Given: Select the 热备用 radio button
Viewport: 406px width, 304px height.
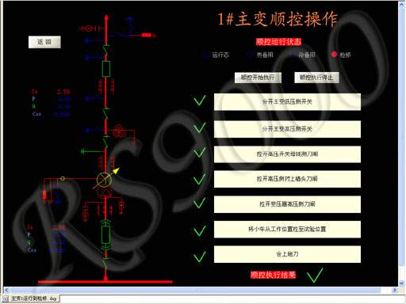Looking at the screenshot, I should (250, 55).
